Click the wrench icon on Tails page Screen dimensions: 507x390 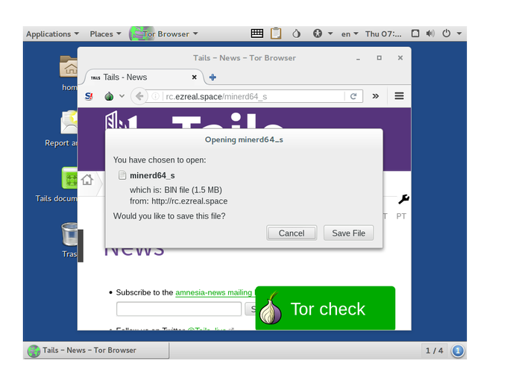tap(403, 199)
